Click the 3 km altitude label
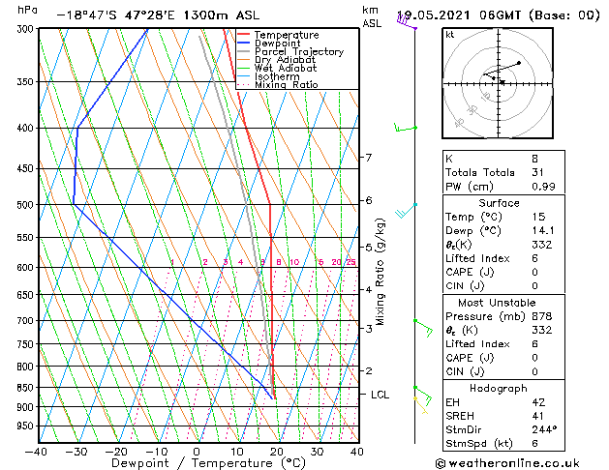Viewport: 609px width, 470px height. (369, 329)
